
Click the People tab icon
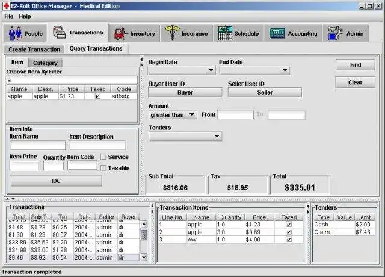(15, 33)
